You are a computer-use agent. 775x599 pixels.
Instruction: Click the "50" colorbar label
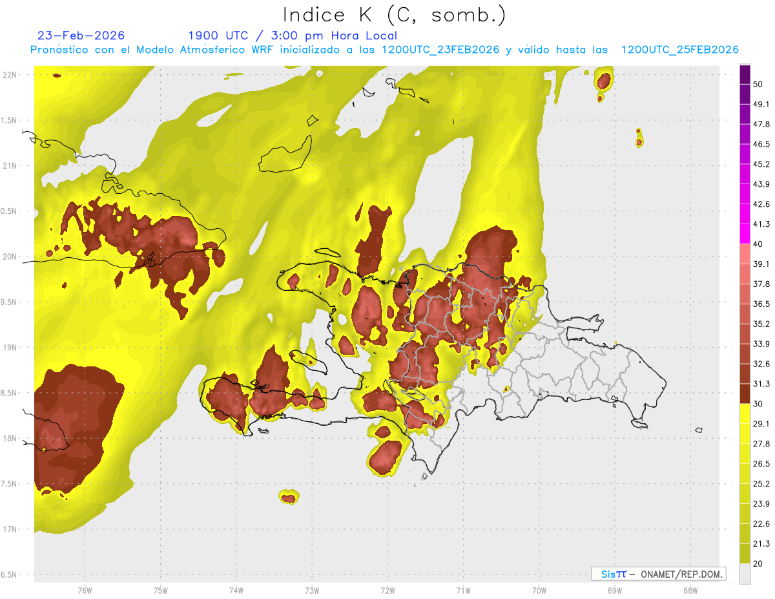coord(758,85)
